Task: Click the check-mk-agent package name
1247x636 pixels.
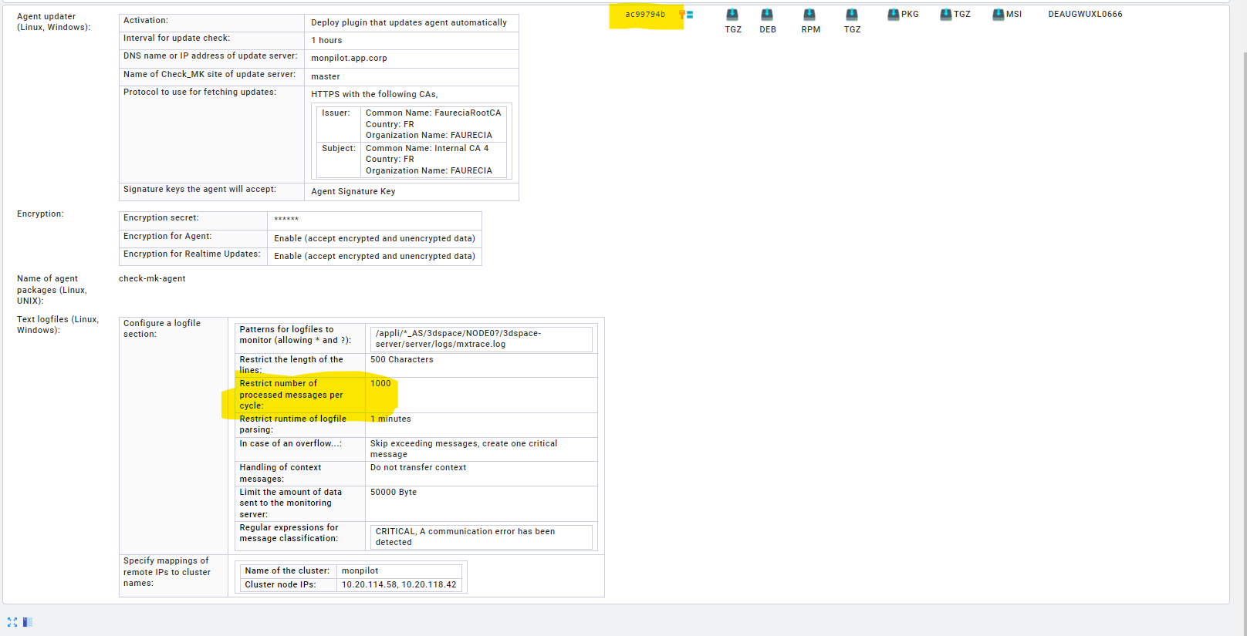Action: 152,279
